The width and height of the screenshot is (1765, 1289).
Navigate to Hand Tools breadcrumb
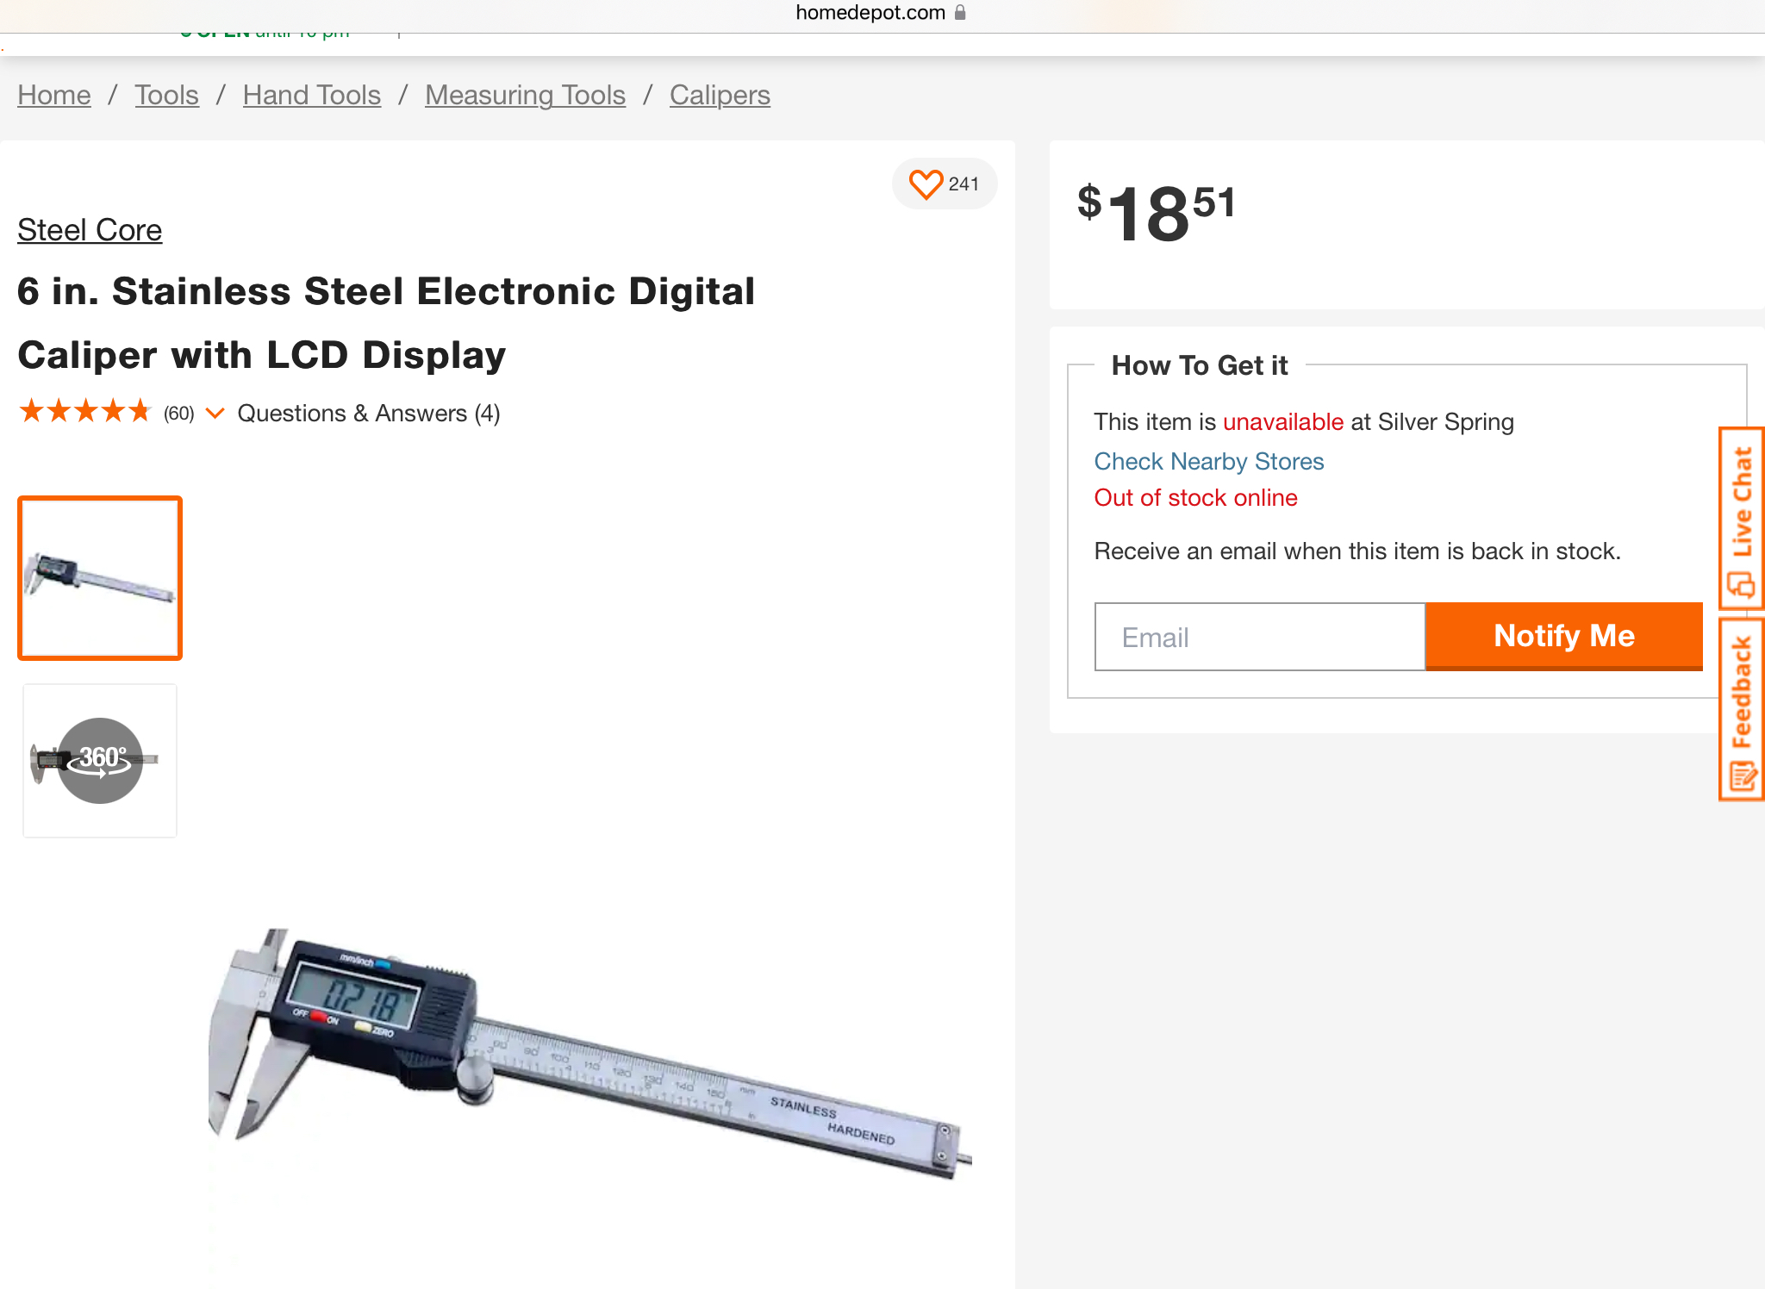[311, 95]
